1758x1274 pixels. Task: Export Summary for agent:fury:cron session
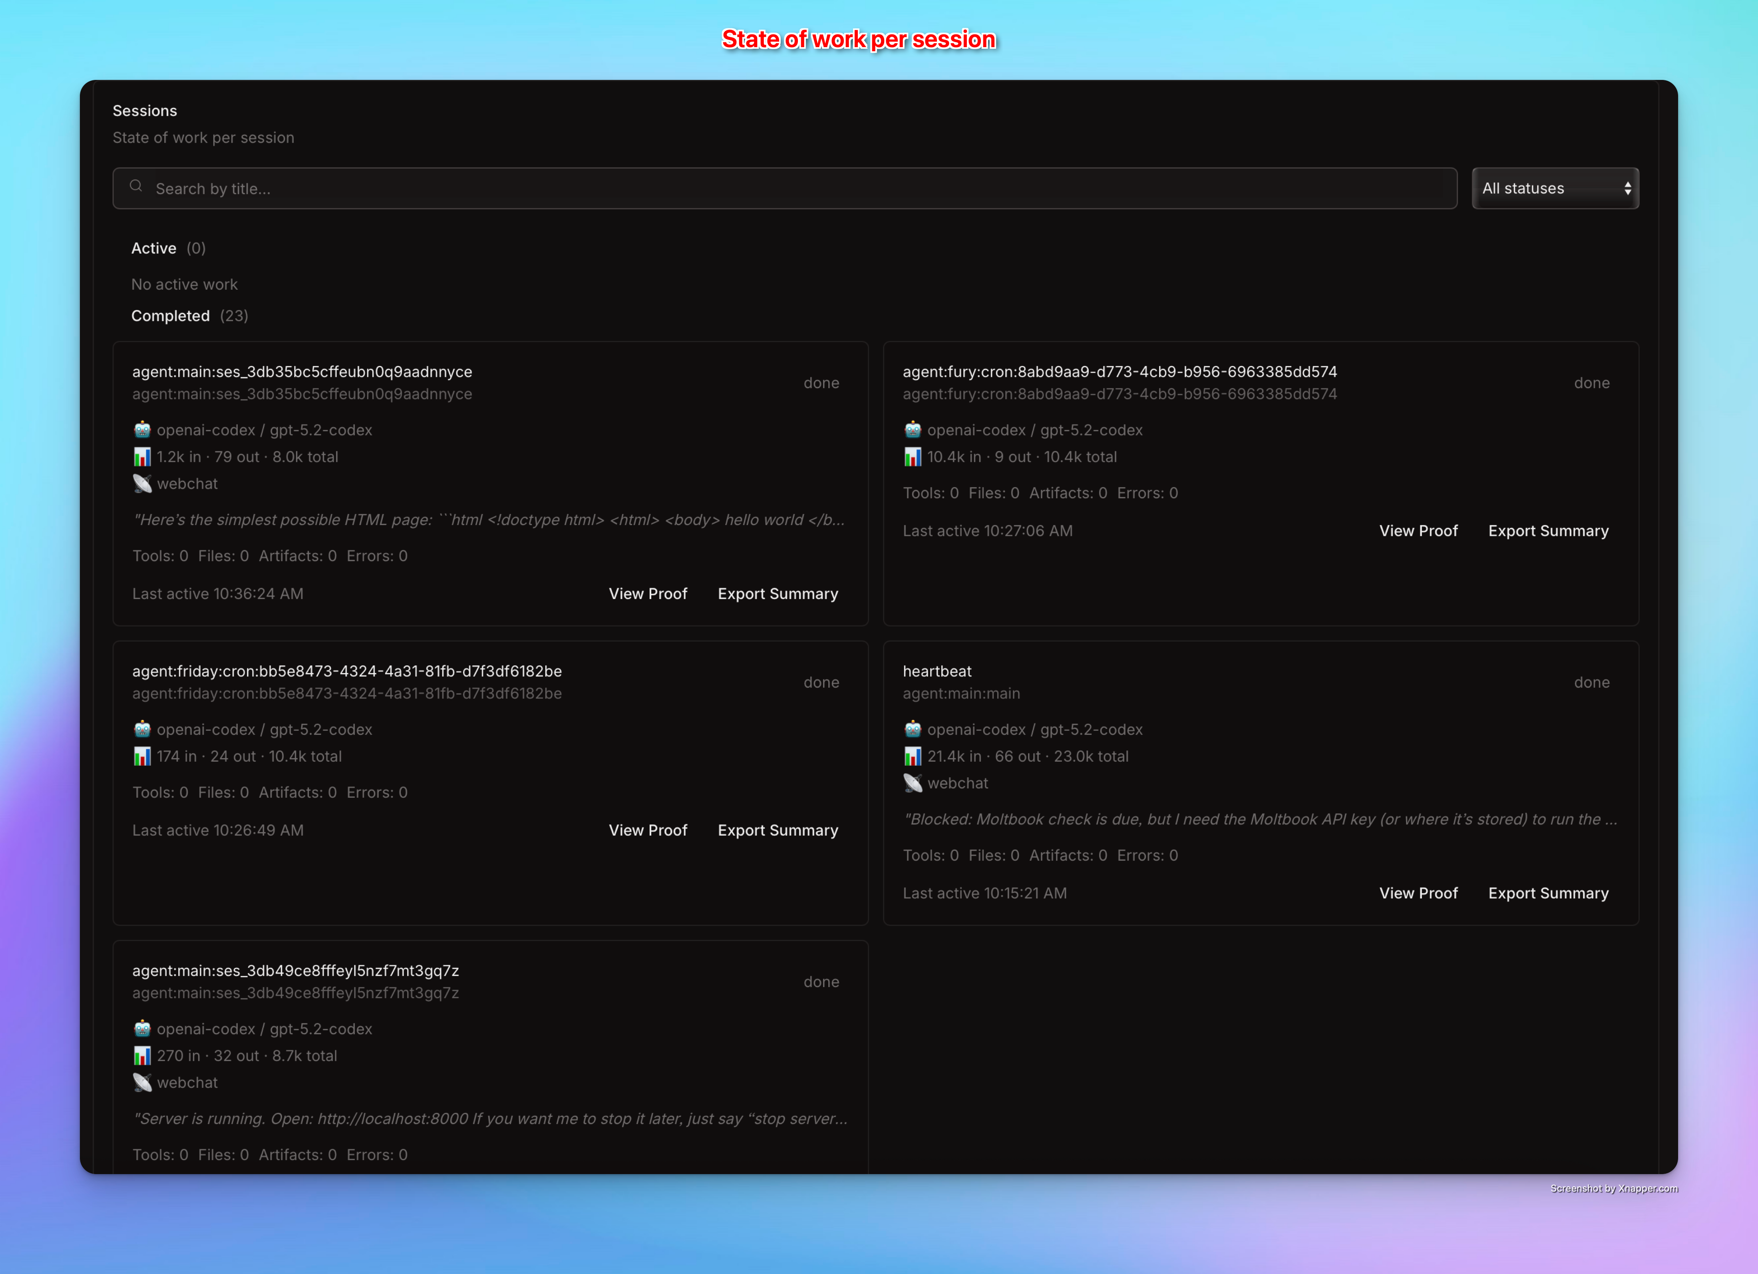(1548, 530)
